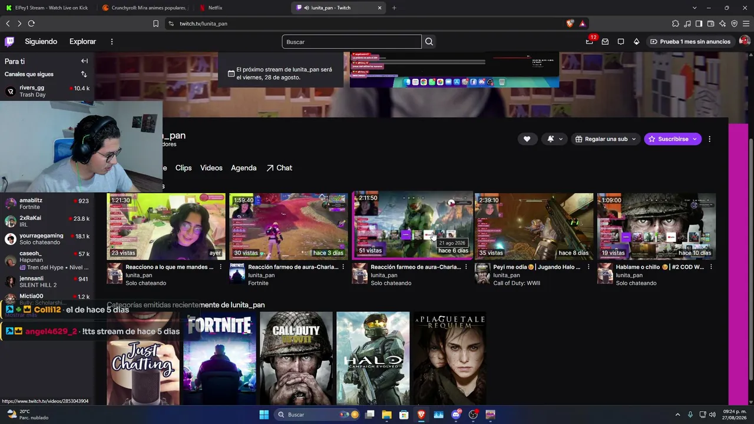Image resolution: width=754 pixels, height=424 pixels.
Task: Go back with the browser back arrow
Action: [x=8, y=24]
